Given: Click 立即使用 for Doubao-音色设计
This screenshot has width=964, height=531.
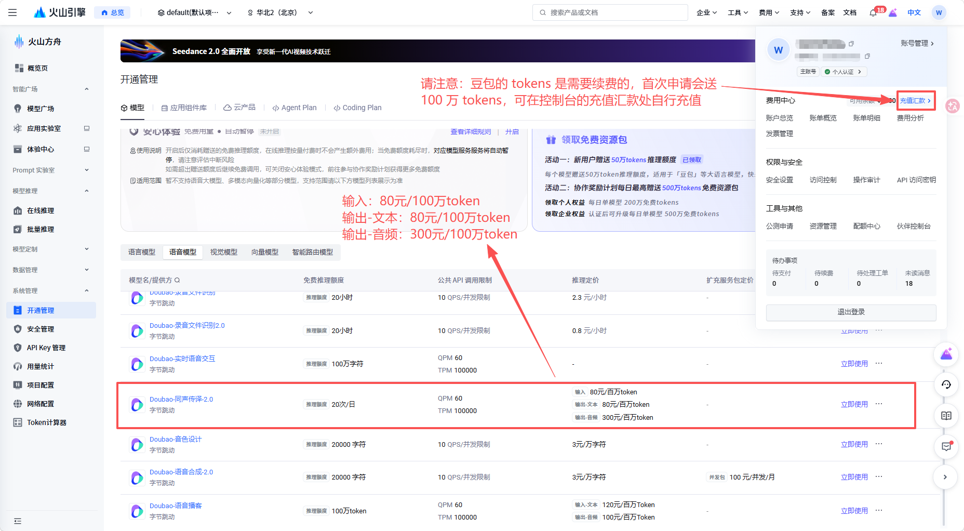Looking at the screenshot, I should (x=854, y=444).
